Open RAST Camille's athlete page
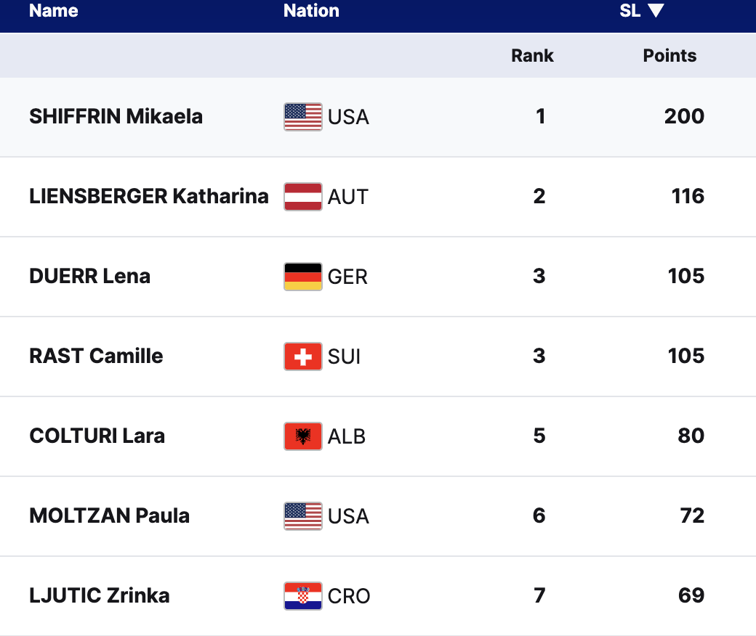 coord(96,356)
